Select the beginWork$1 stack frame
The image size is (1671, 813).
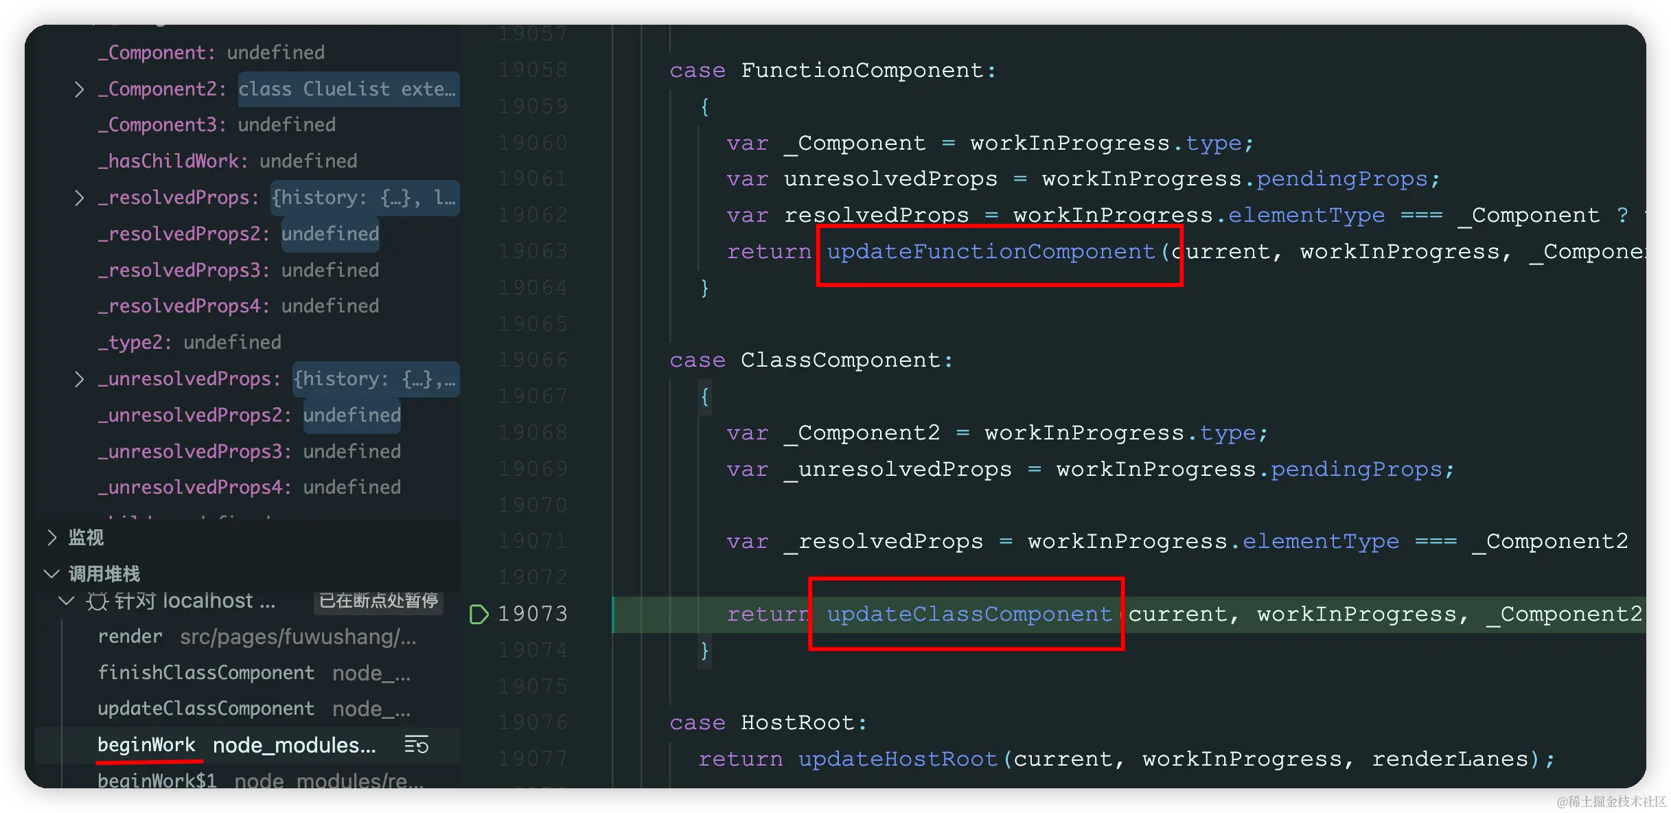[x=157, y=781]
